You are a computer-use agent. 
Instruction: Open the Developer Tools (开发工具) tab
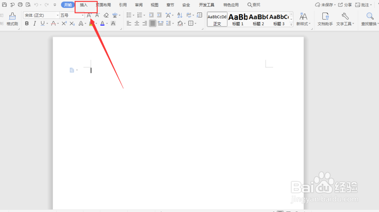click(207, 5)
